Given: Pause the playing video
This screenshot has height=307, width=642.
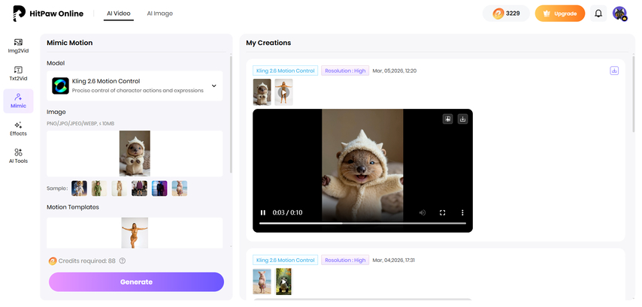Looking at the screenshot, I should pyautogui.click(x=262, y=212).
